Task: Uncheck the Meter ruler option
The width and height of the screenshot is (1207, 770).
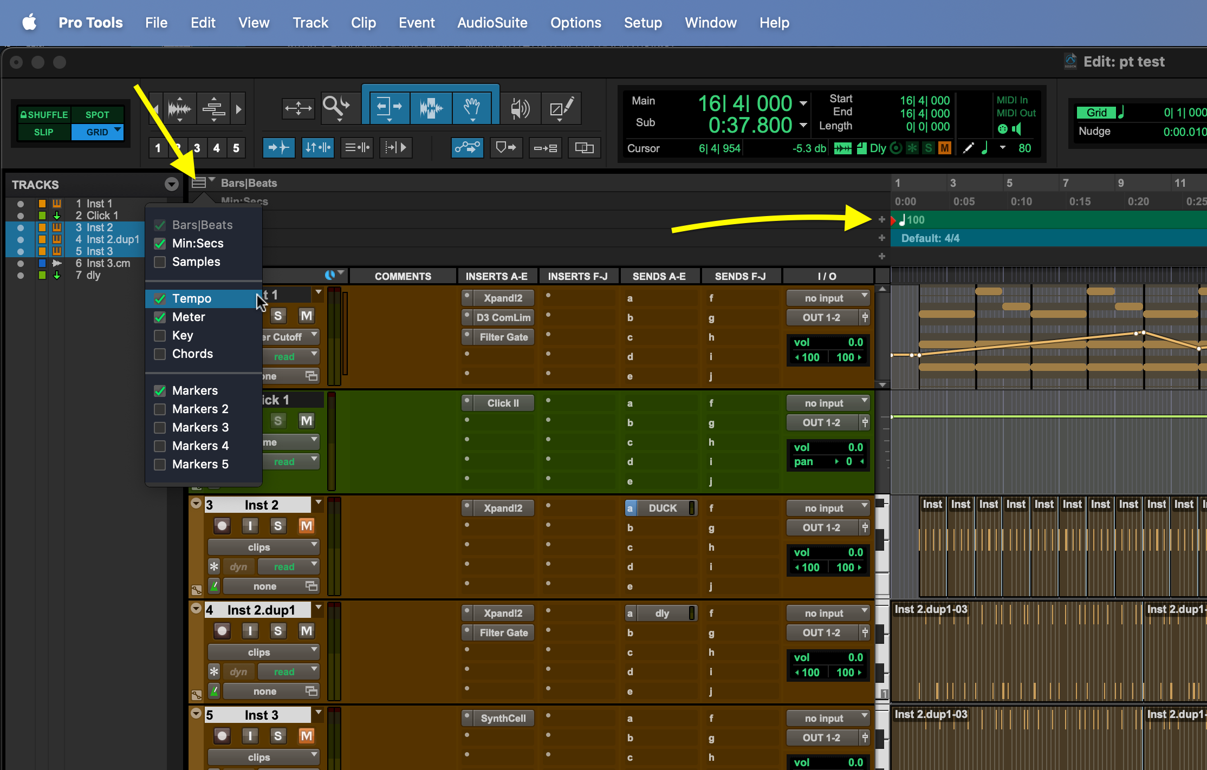Action: click(160, 317)
